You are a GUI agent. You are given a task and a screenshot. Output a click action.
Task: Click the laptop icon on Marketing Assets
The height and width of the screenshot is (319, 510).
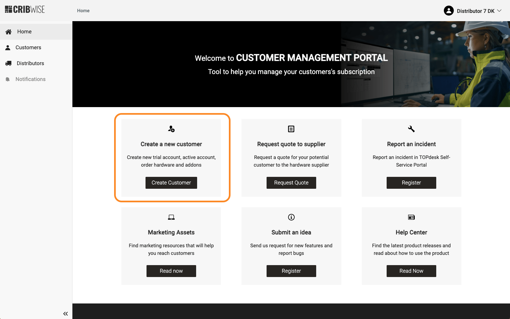[x=171, y=217]
